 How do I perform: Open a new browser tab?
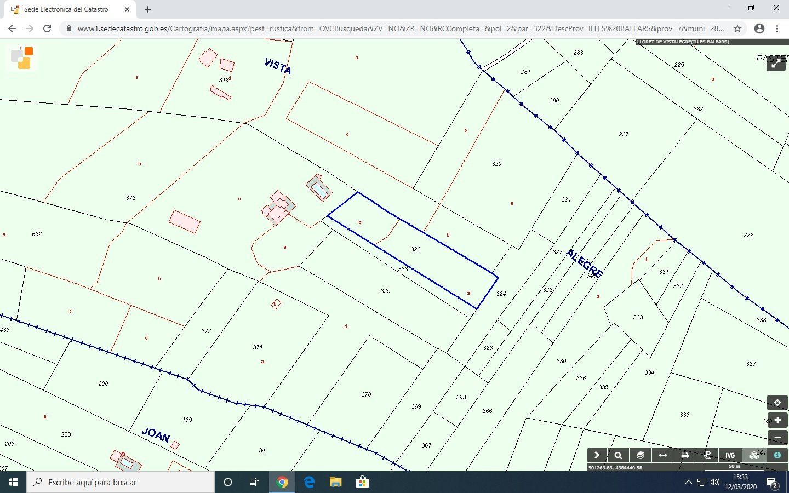click(x=148, y=9)
